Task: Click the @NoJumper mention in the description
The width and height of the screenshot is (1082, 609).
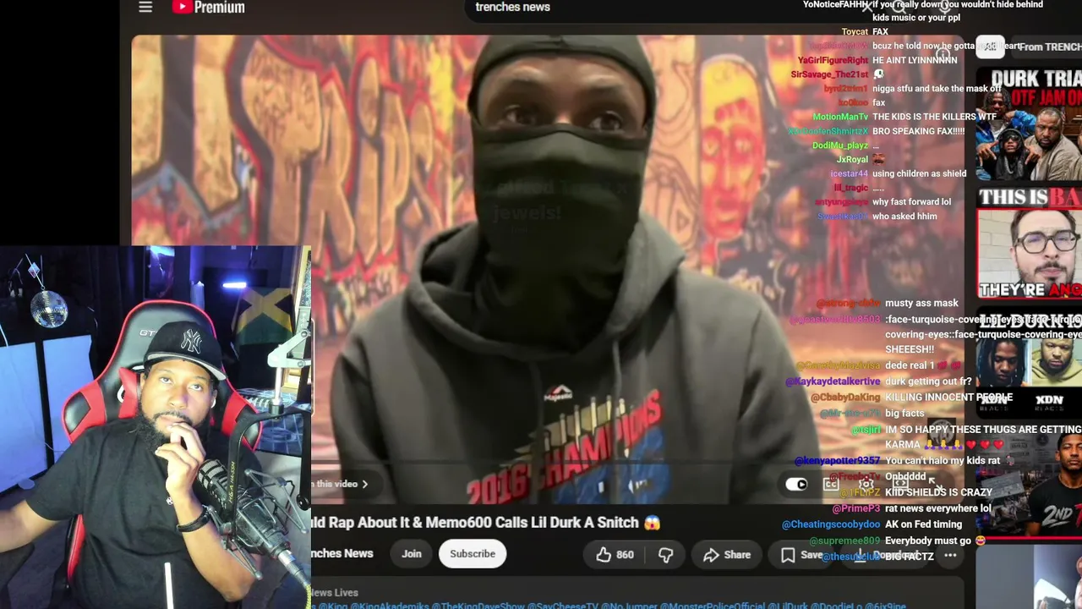Action: [627, 606]
